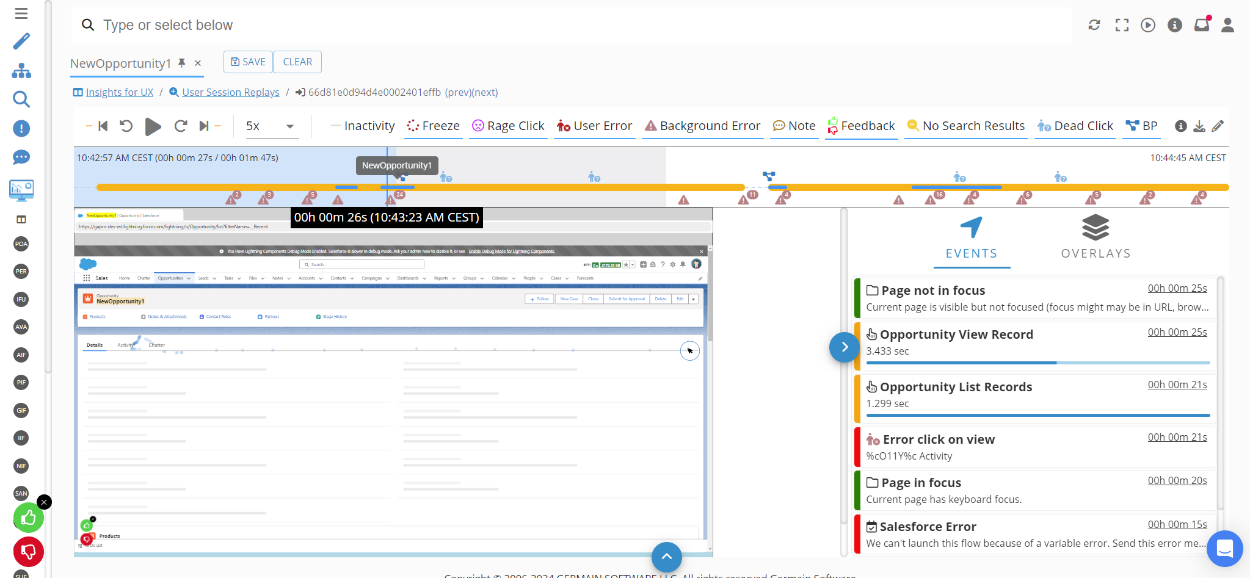Click the pencil icon in replay toolbar
This screenshot has width=1250, height=578.
(x=1218, y=126)
